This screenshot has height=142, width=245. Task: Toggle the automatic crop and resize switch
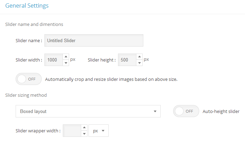coord(28,79)
